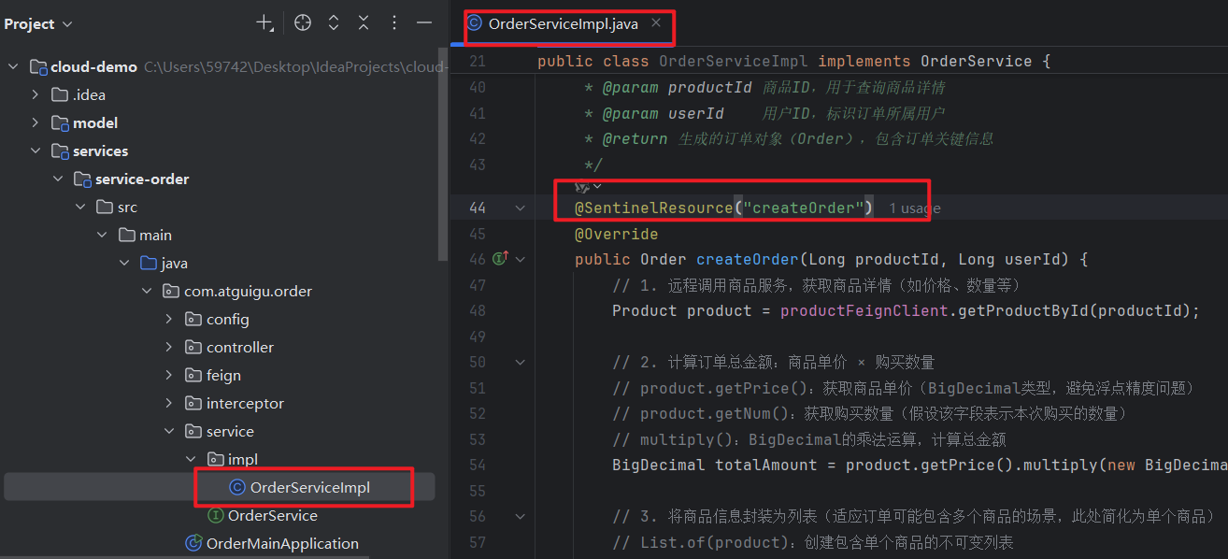Collapse the src folder

pyautogui.click(x=79, y=207)
